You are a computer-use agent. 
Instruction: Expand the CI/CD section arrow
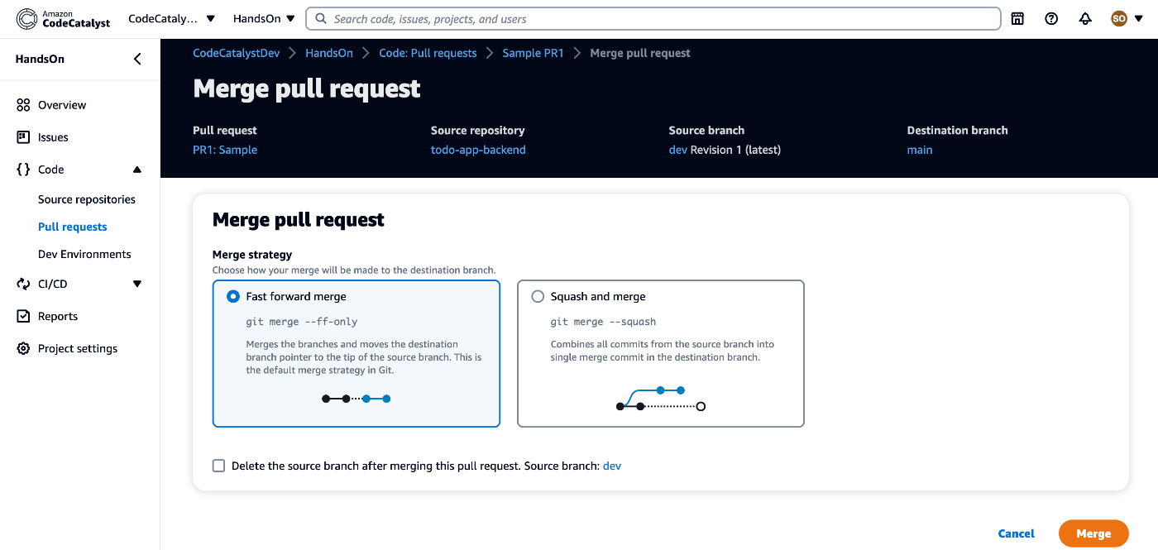click(x=137, y=284)
